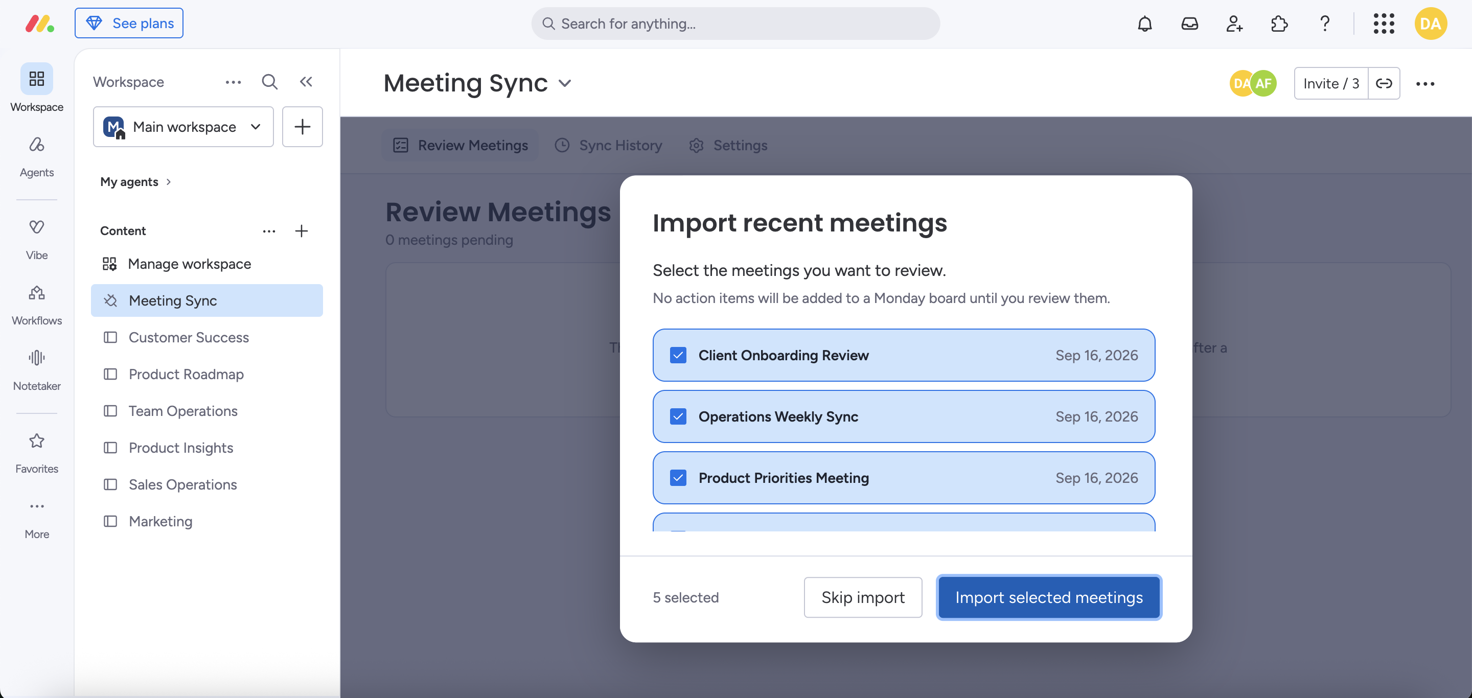This screenshot has height=698, width=1472.
Task: Click the DA profile avatar in top bar
Action: (x=1430, y=24)
